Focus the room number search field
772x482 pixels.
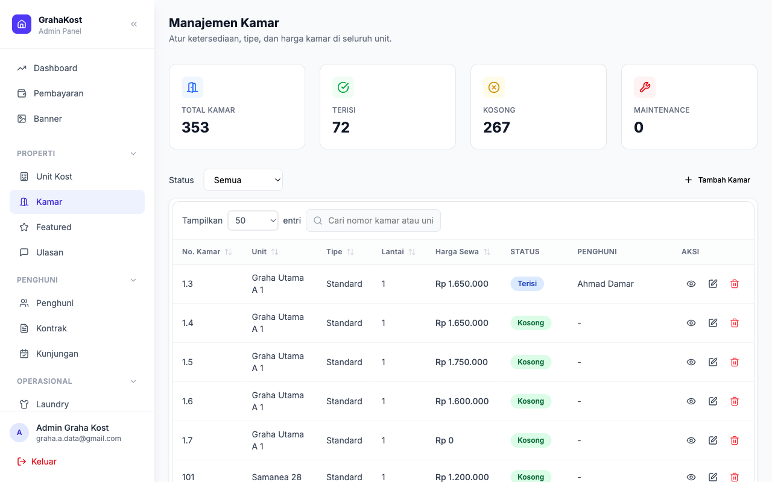pyautogui.click(x=373, y=221)
